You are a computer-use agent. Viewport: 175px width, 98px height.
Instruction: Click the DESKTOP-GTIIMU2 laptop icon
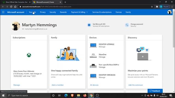coord(93,45)
